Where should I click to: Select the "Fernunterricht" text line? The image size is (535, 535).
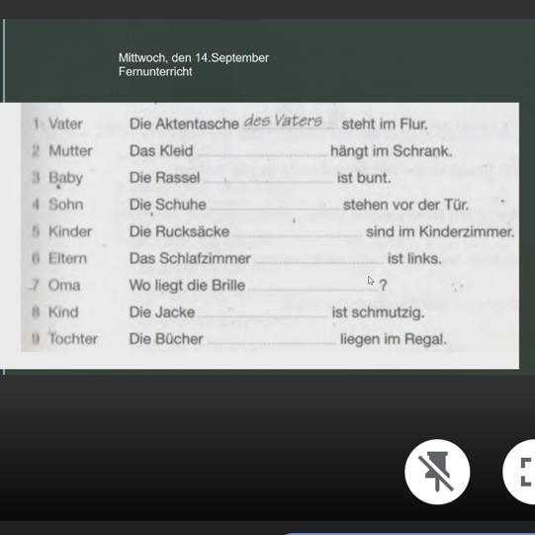click(155, 71)
